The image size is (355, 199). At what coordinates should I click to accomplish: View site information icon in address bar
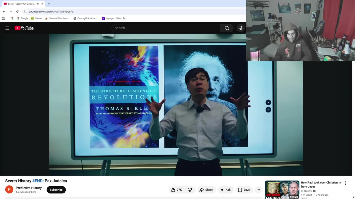tap(25, 12)
